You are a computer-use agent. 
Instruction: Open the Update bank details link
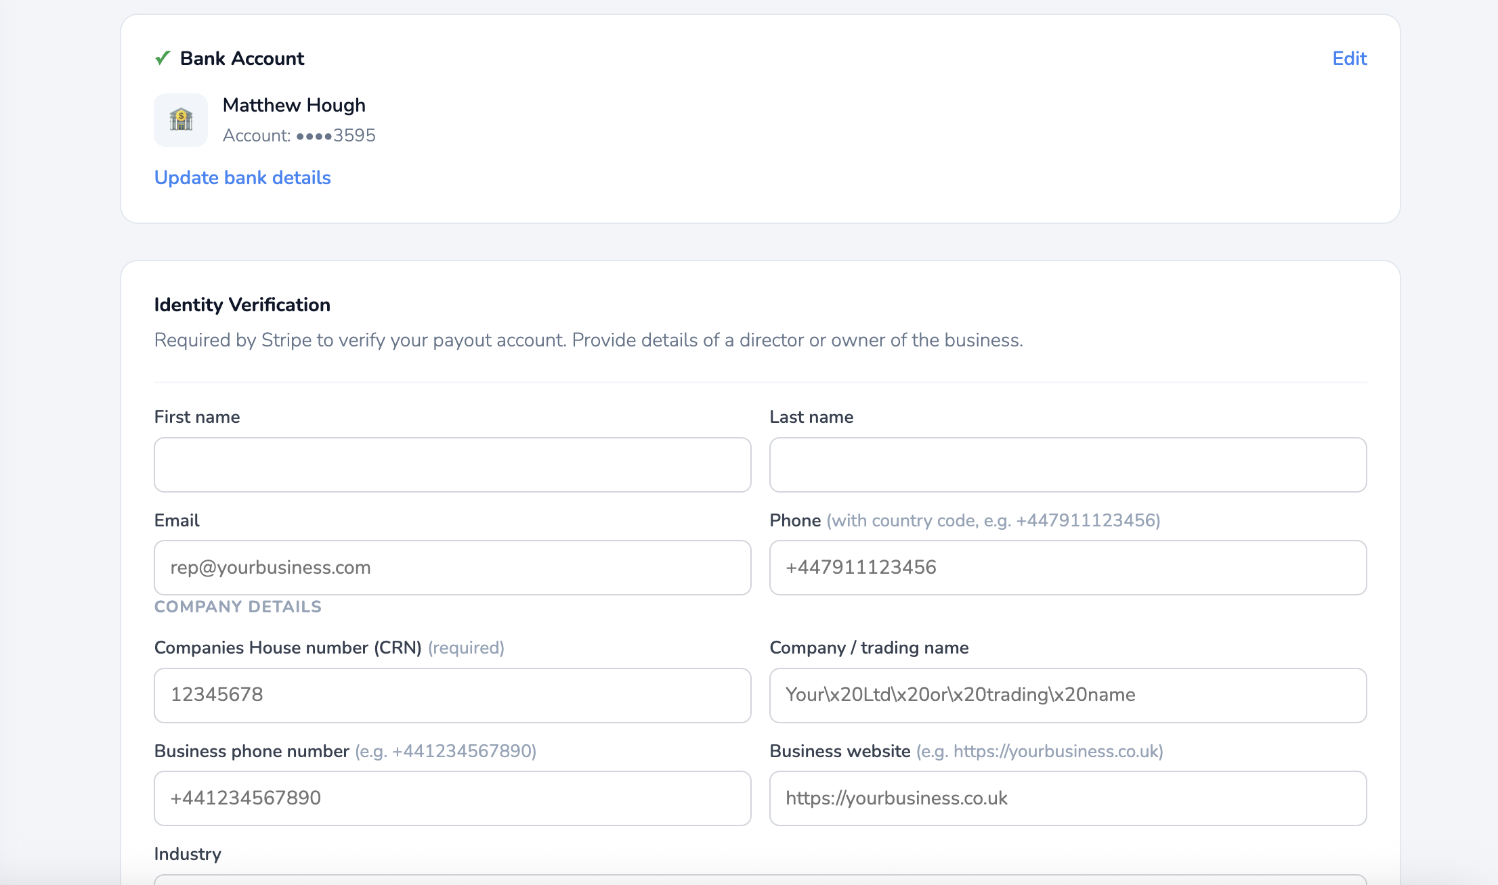[242, 177]
